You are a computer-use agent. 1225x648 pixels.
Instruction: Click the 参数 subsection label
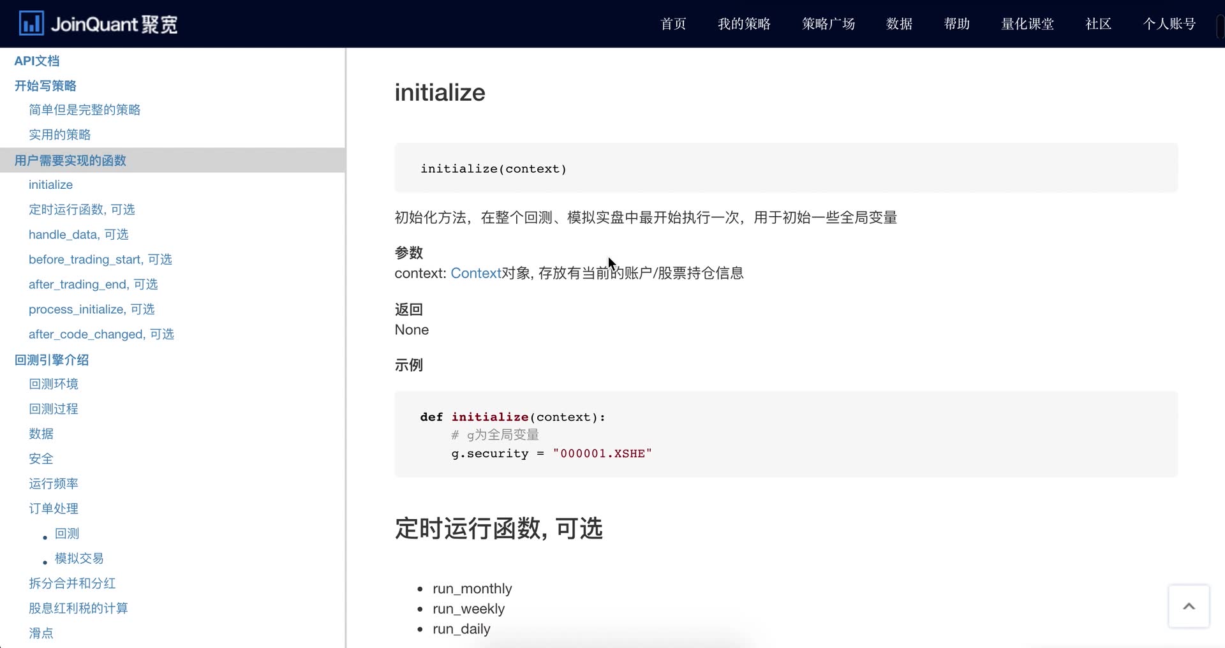pyautogui.click(x=408, y=253)
